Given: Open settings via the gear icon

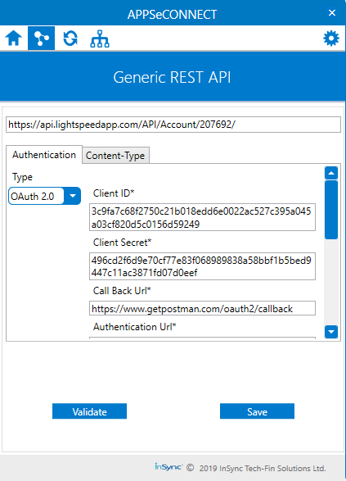Looking at the screenshot, I should click(331, 39).
